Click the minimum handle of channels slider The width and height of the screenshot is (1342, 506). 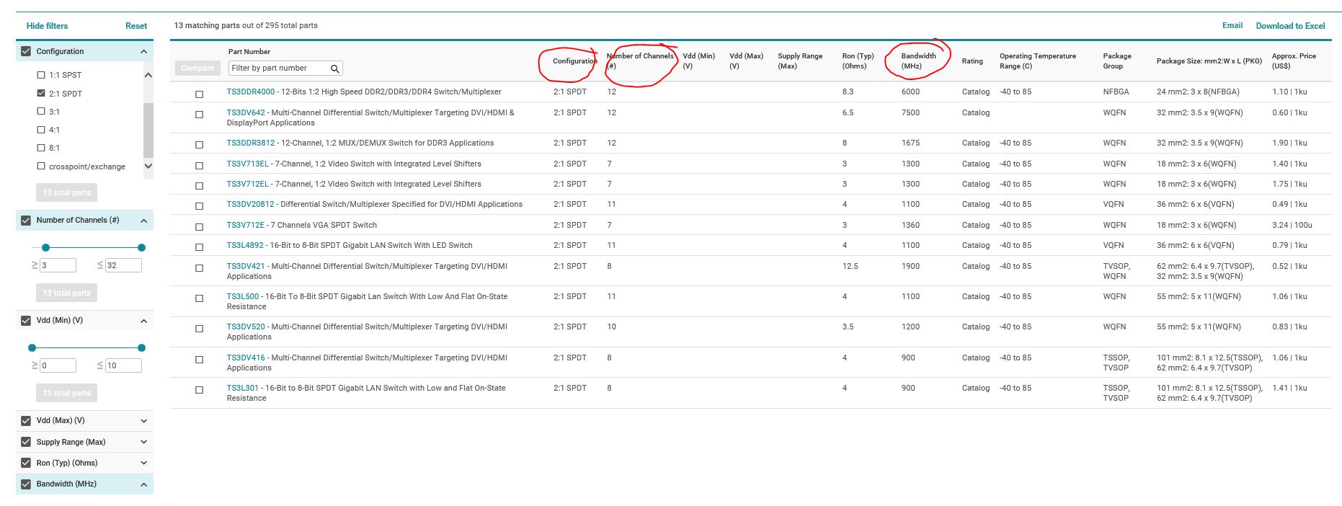[46, 248]
